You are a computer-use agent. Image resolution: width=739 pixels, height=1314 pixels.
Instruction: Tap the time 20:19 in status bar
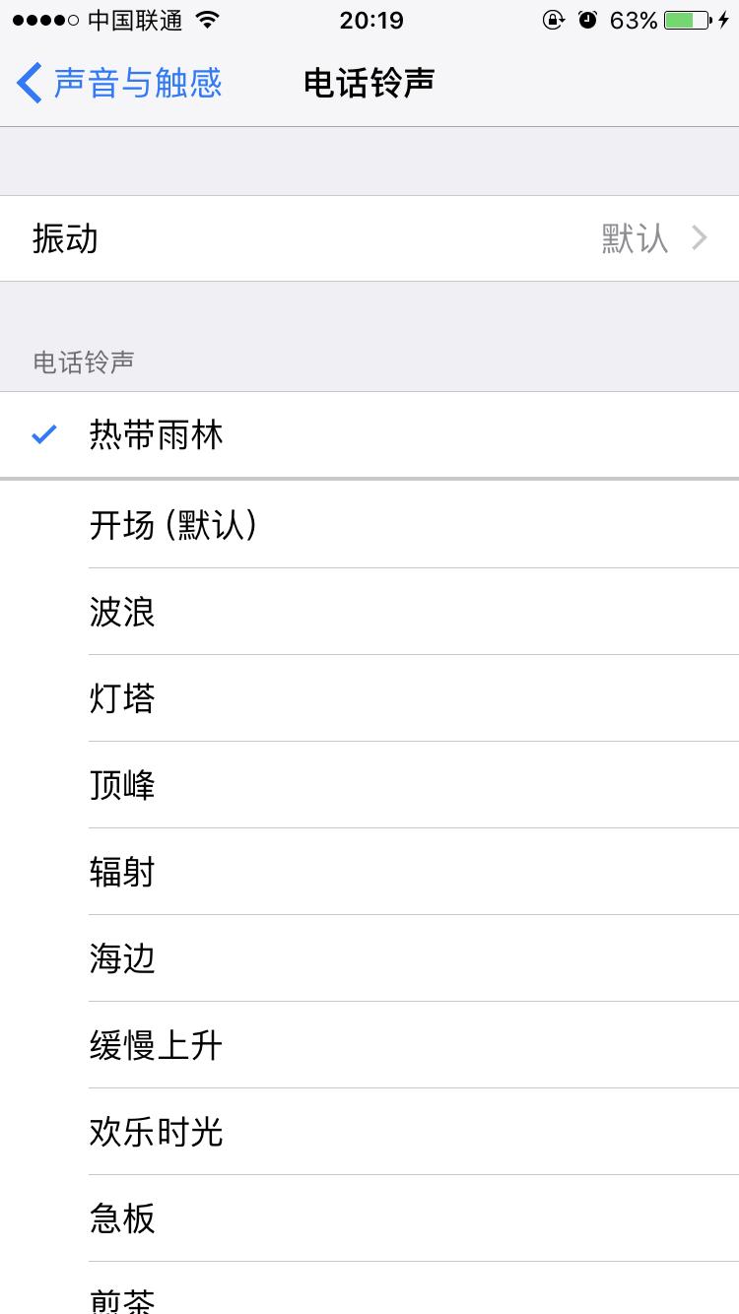pyautogui.click(x=369, y=20)
